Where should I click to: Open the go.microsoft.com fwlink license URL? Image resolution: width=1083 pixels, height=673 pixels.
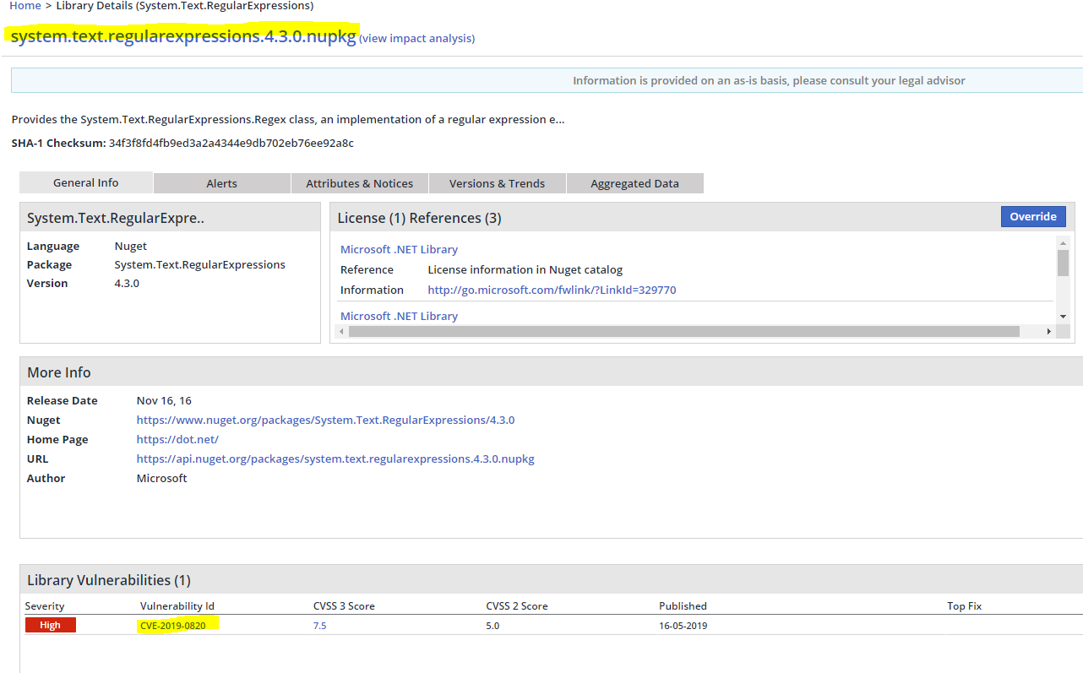(552, 290)
